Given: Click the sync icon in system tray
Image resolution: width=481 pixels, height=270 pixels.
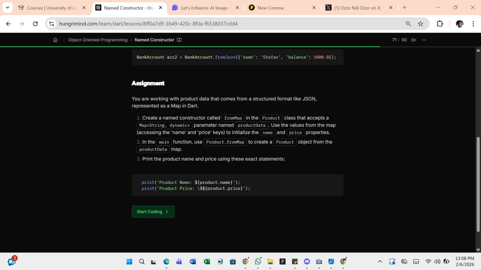Looking at the screenshot, I should tap(392, 262).
